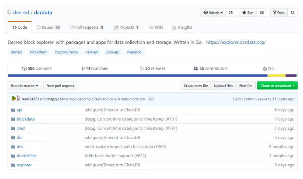The image size is (303, 179).
Task: Click the Create new file button
Action: click(196, 86)
